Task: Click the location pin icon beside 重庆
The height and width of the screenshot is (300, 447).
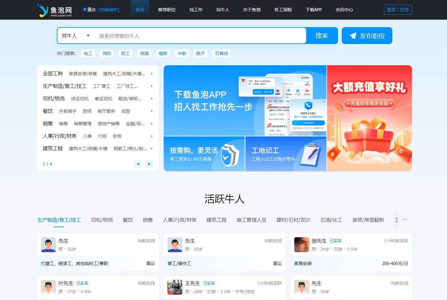Action: [85, 10]
